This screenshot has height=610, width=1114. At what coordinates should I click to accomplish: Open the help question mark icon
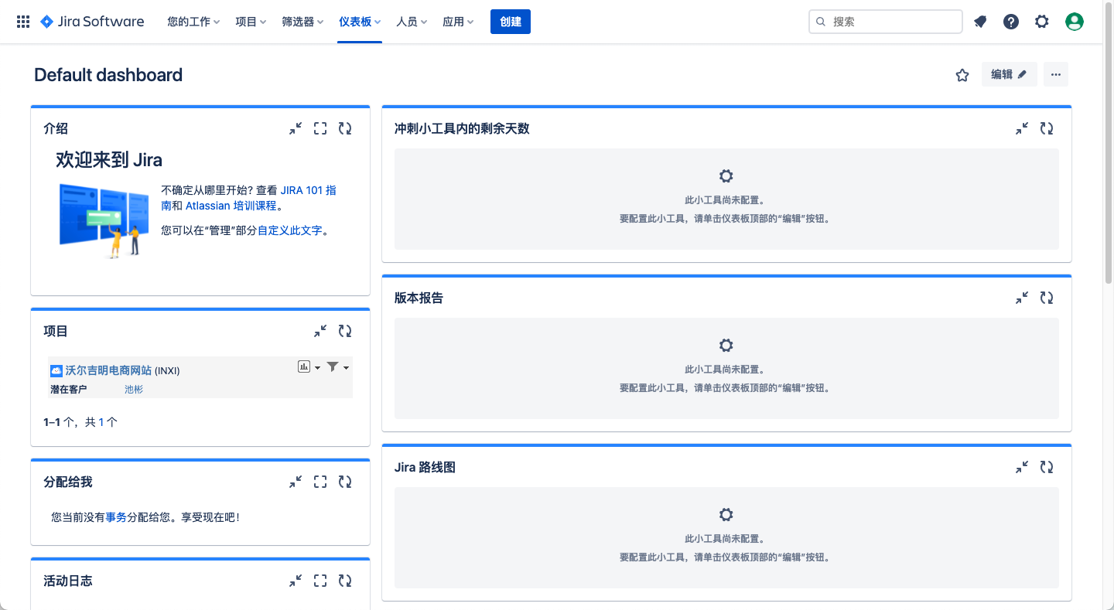click(1011, 22)
